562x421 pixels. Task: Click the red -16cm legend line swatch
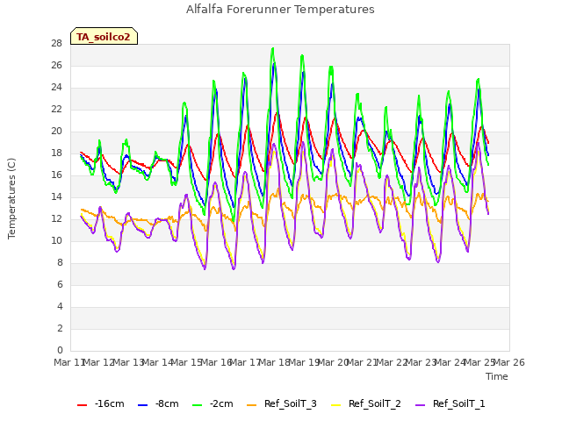82,405
